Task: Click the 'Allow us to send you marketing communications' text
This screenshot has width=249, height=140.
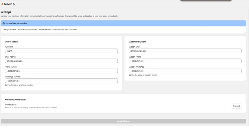Action: [x=31, y=108]
